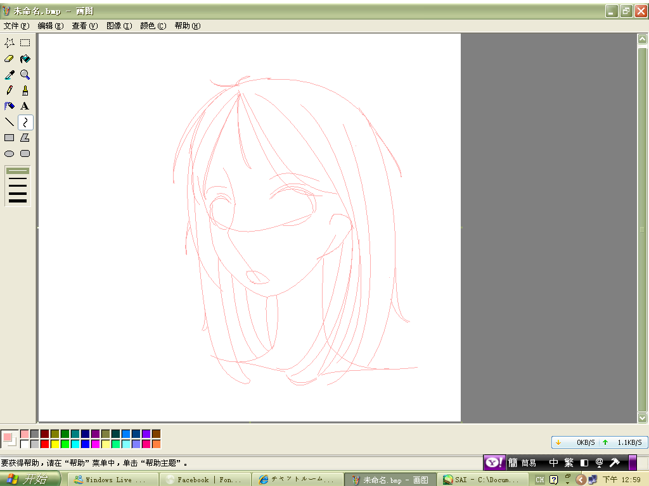
Task: Open the 文件(F) File menu
Action: pyautogui.click(x=16, y=25)
